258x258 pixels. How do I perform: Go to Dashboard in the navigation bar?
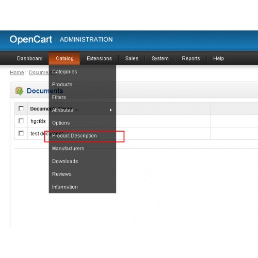30,58
